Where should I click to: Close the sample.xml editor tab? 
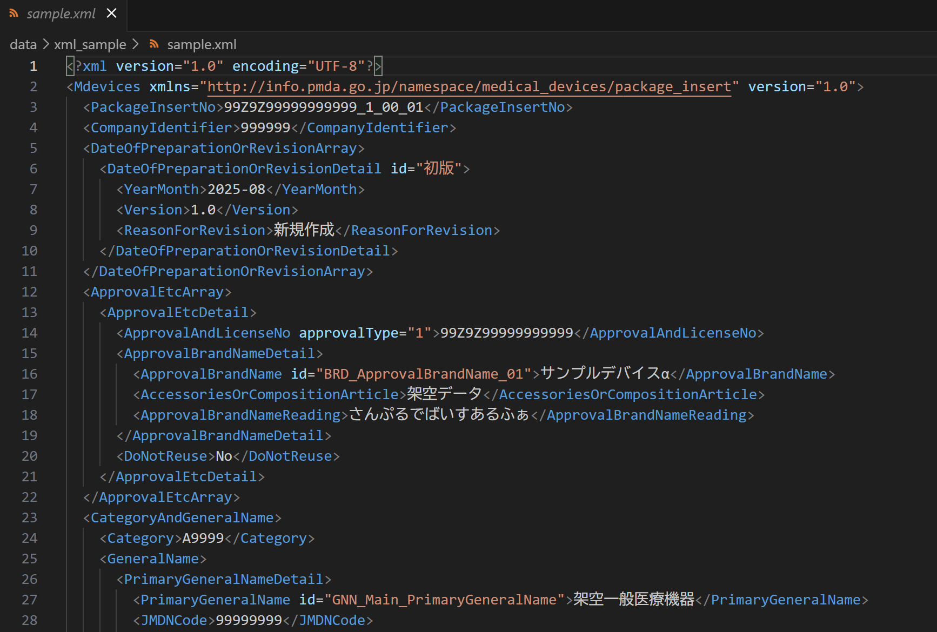coord(112,13)
